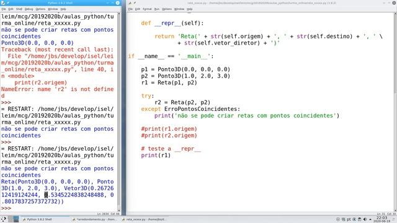Image resolution: width=397 pixels, height=223 pixels.
Task: Click the volume tray icon
Action: [x=365, y=219]
